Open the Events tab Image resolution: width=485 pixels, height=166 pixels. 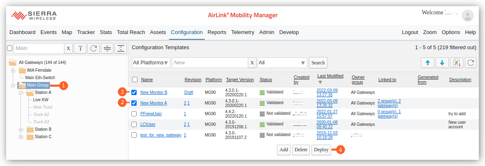click(x=48, y=32)
